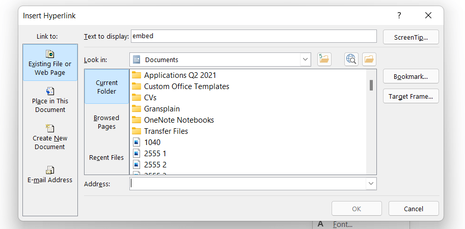Click the file list scrollbar thumb
The image size is (465, 229).
(x=371, y=84)
